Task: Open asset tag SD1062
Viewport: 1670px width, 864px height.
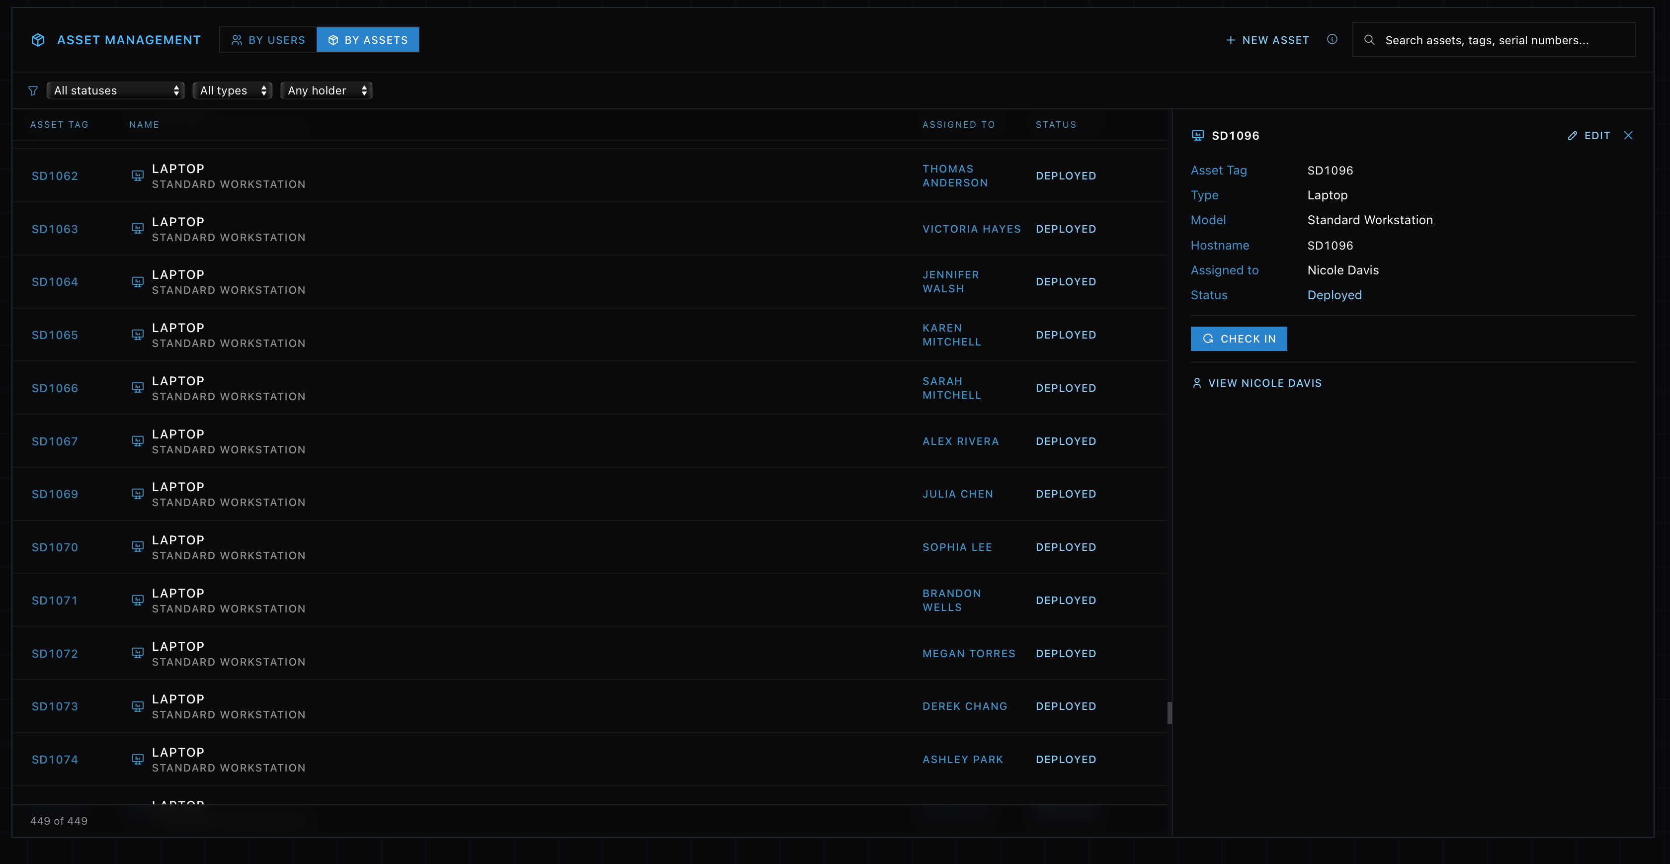Action: coord(55,176)
